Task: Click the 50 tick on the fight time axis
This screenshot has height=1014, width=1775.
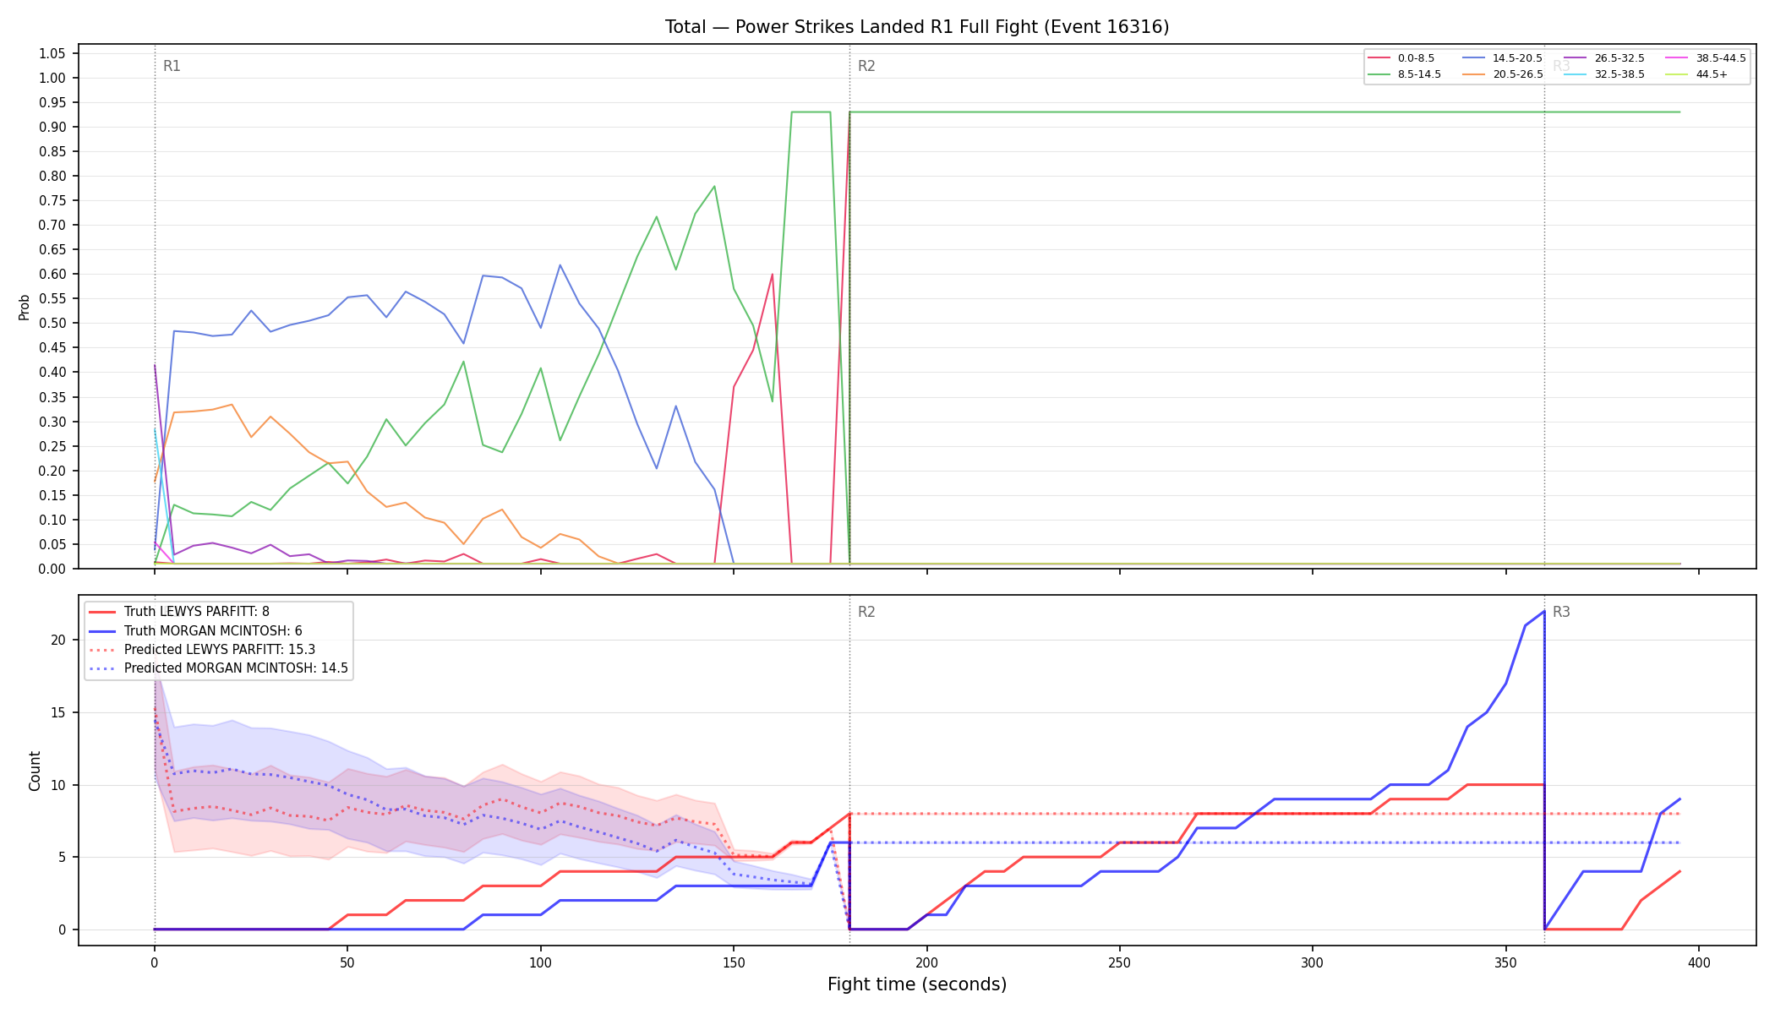Action: [x=347, y=962]
